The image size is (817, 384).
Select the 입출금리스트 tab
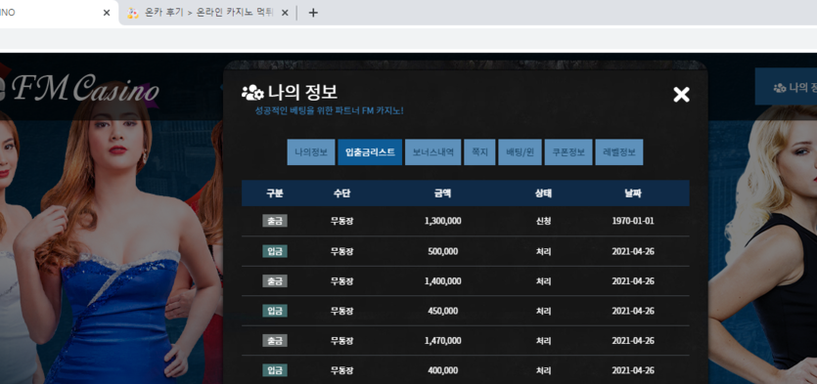click(x=370, y=152)
